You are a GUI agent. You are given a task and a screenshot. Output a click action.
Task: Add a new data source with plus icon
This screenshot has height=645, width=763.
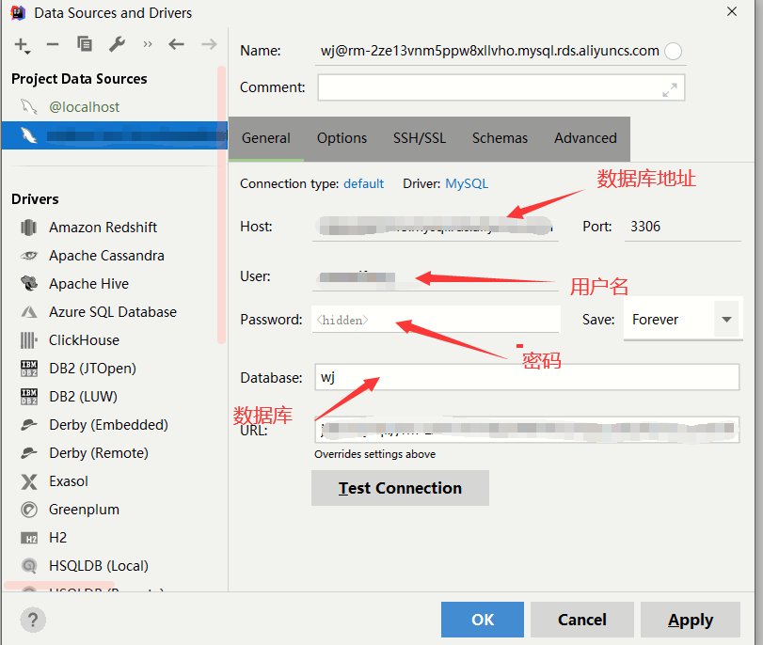click(23, 45)
